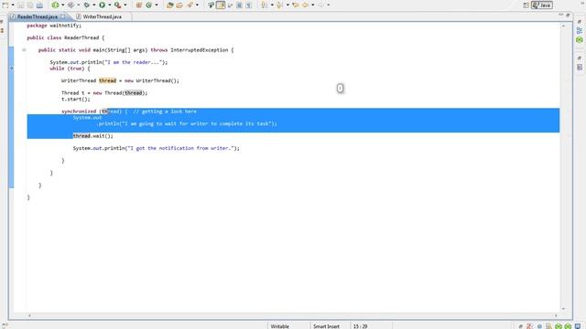Viewport: 586px width, 329px height.
Task: Open the New Java Class dropdown arrow
Action: click(157, 5)
